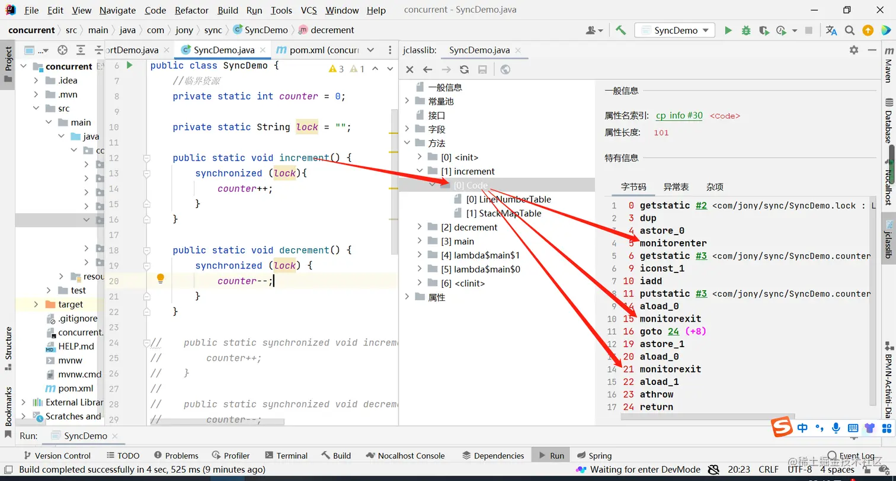Click the Build project hammer icon
This screenshot has width=896, height=481.
click(620, 30)
